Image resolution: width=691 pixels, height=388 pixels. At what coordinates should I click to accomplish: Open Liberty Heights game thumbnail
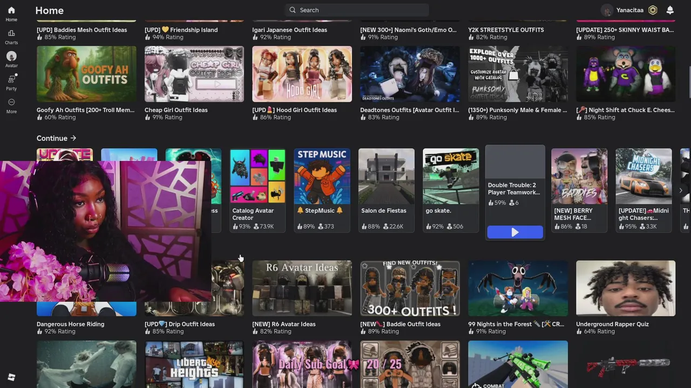tap(194, 364)
